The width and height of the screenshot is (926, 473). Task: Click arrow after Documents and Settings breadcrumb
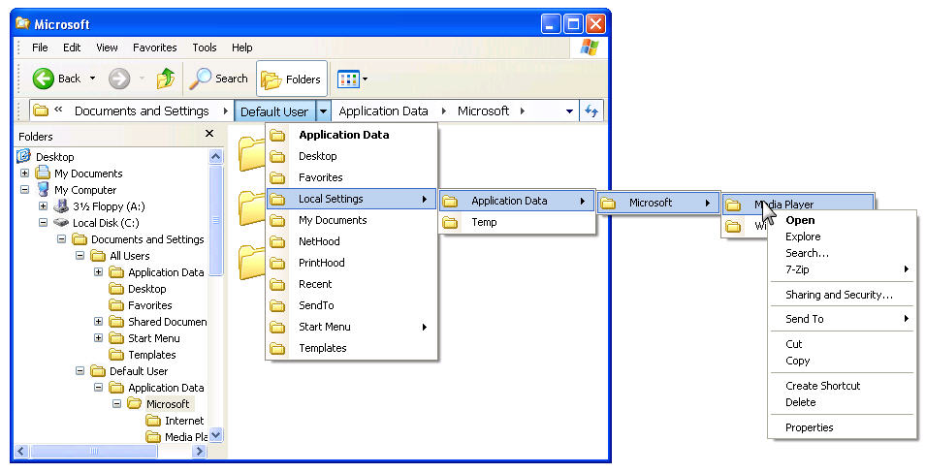pos(226,111)
